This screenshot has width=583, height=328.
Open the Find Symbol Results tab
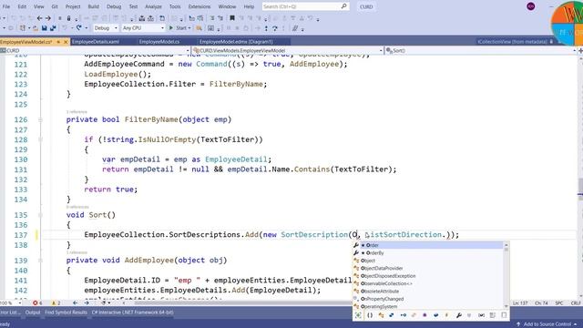click(x=66, y=313)
